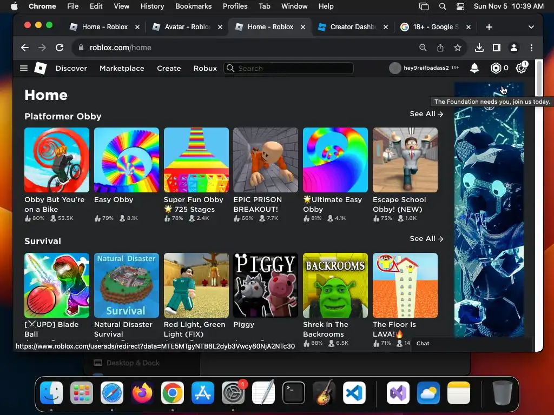
Task: Open the Easy Obby game thumbnail
Action: tap(127, 160)
